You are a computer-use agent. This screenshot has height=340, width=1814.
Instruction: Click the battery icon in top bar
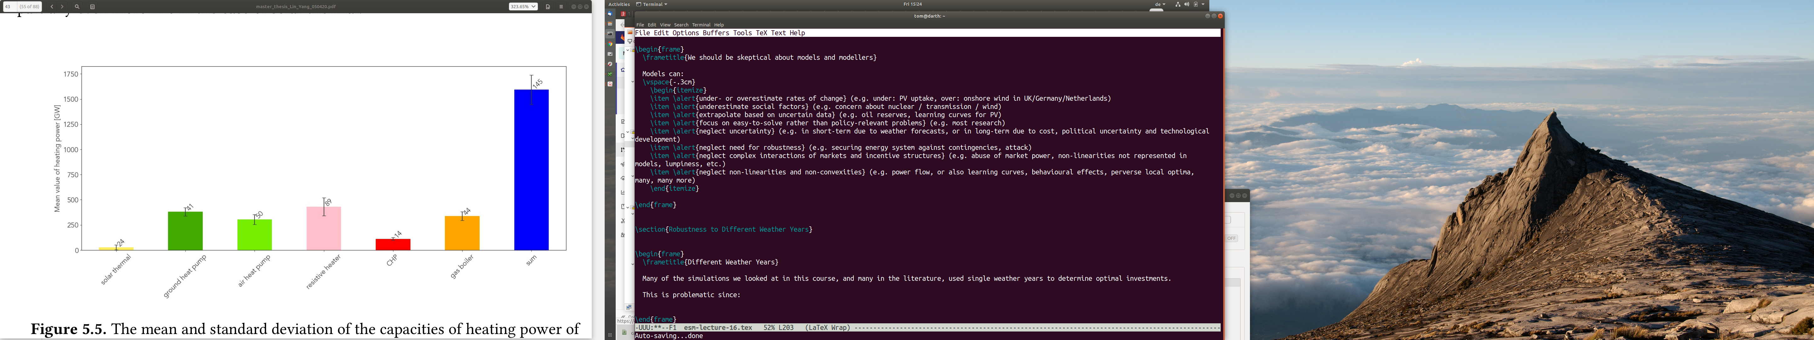pos(1195,4)
